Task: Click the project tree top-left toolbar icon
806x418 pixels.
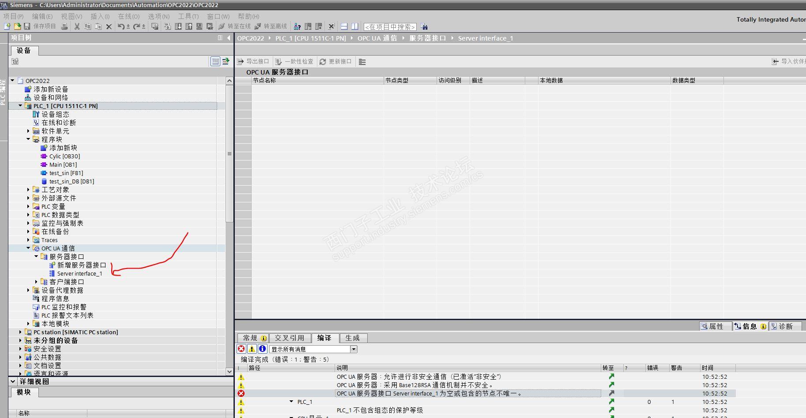Action: [15, 61]
